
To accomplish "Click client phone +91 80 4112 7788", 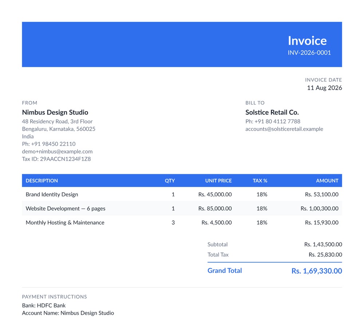I will pyautogui.click(x=277, y=121).
